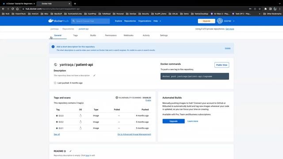This screenshot has width=283, height=159.
Task: Click the side panel icon in toolbar
Action: (x=270, y=9)
